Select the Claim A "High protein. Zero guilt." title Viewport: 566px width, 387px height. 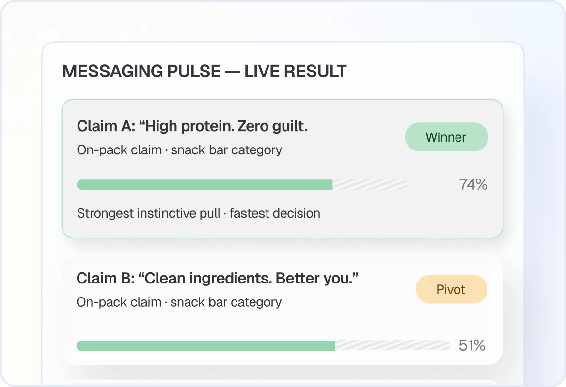[192, 126]
